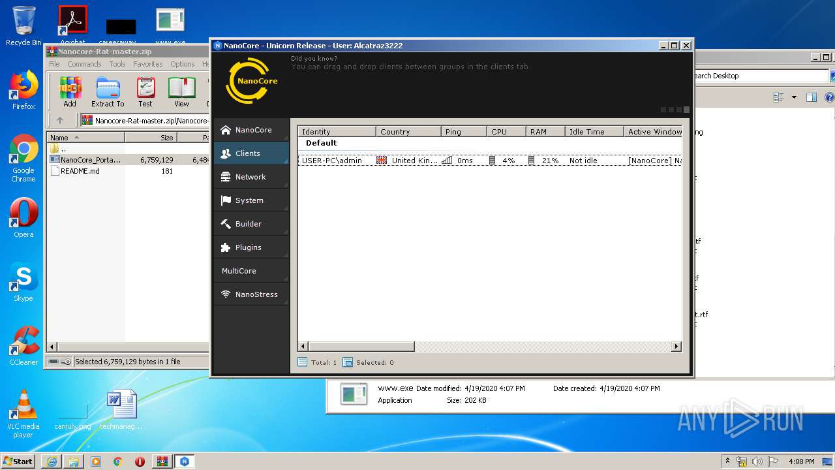Click the ping signal bars icon

pos(447,161)
